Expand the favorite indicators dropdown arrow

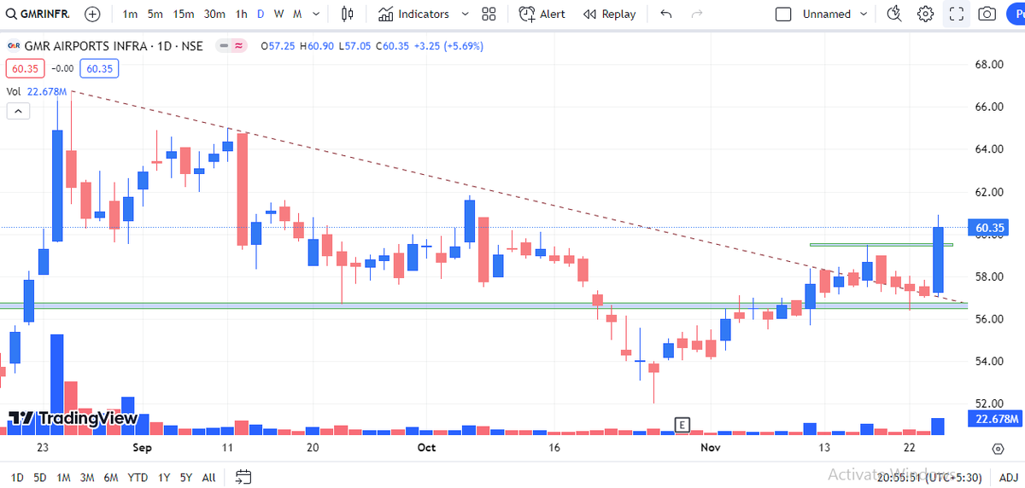(466, 14)
